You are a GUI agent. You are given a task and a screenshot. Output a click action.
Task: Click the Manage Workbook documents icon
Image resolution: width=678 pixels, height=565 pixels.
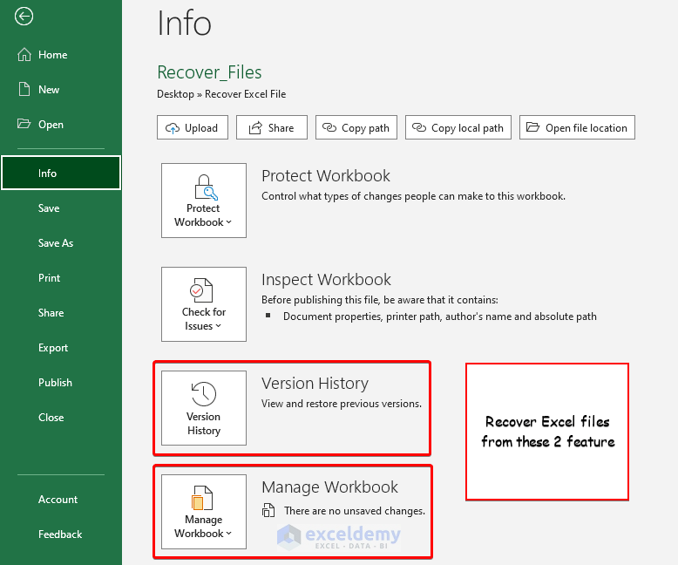(202, 498)
